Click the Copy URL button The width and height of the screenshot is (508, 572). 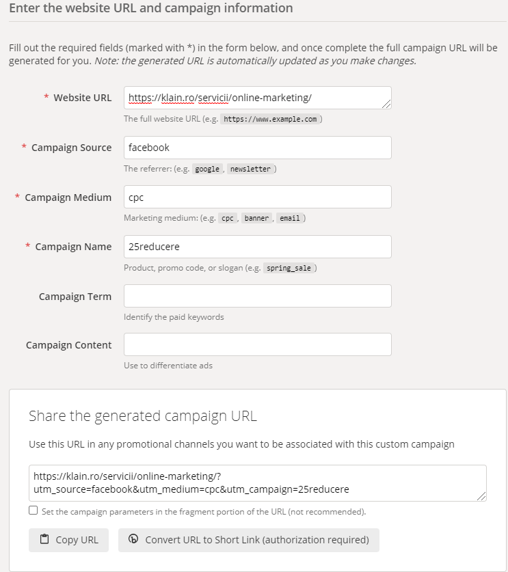pos(68,540)
